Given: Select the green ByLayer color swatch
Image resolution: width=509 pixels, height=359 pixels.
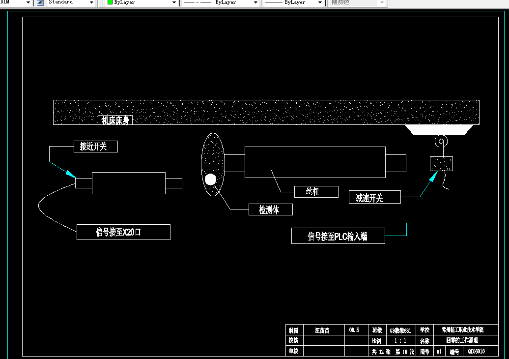Looking at the screenshot, I should tap(110, 3).
